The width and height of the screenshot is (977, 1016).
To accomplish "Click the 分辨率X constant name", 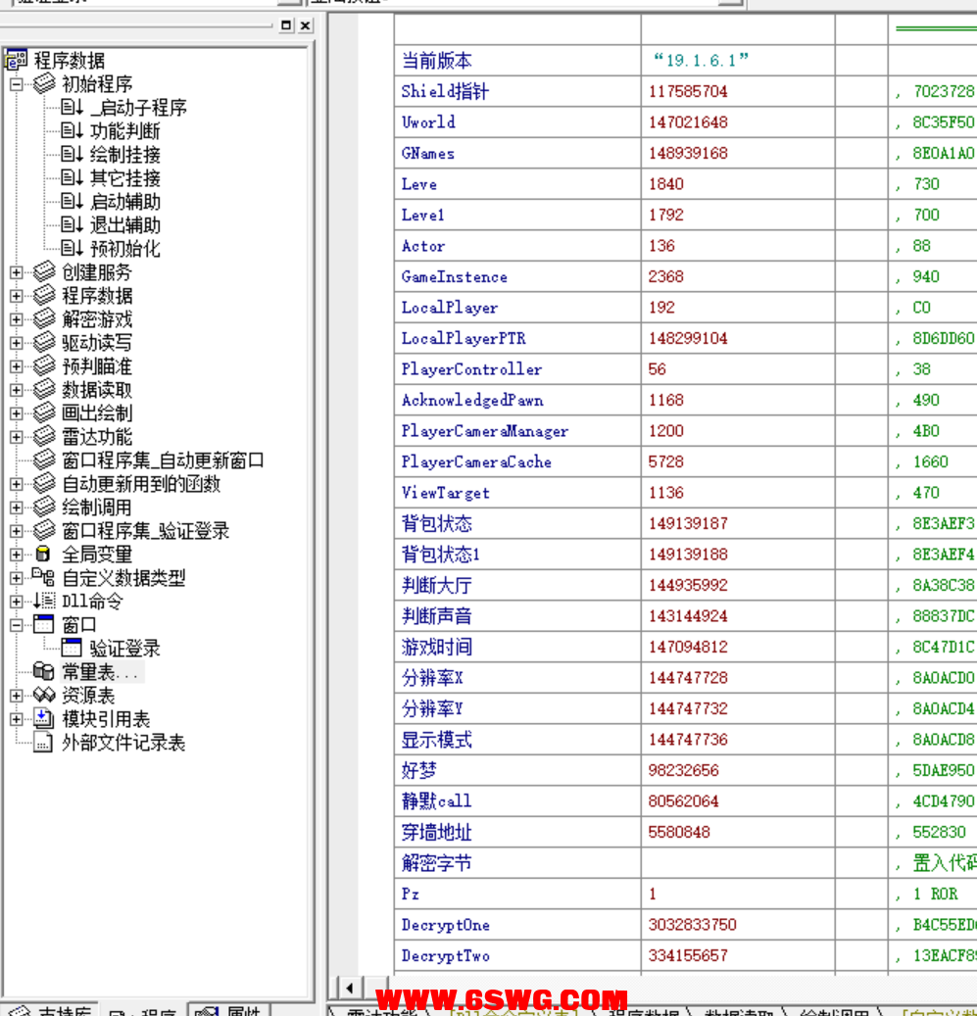I will click(432, 678).
